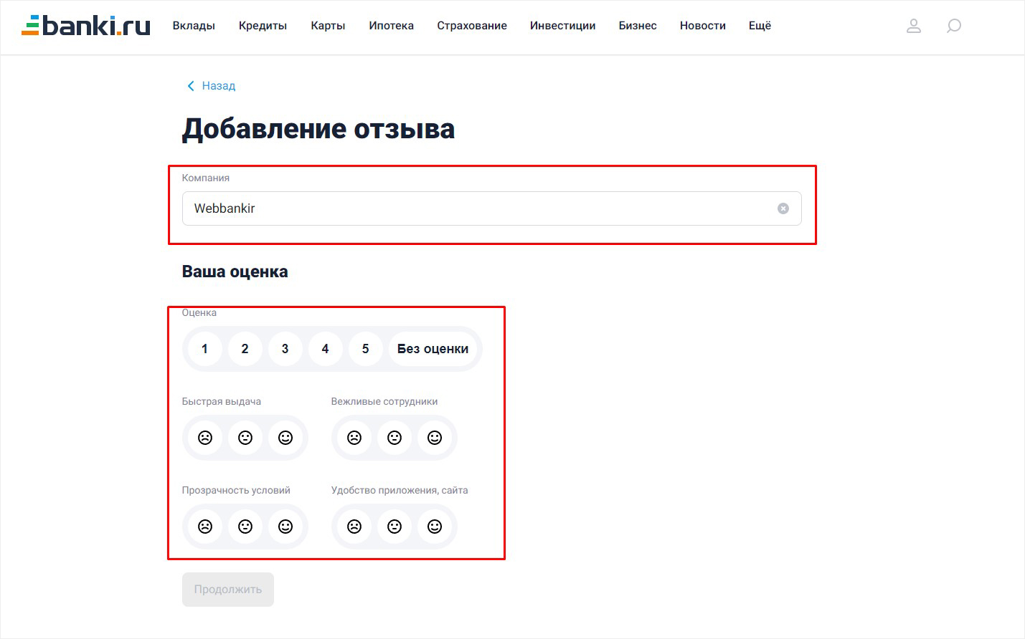The width and height of the screenshot is (1025, 639).
Task: Open the user profile icon
Action: [x=914, y=26]
